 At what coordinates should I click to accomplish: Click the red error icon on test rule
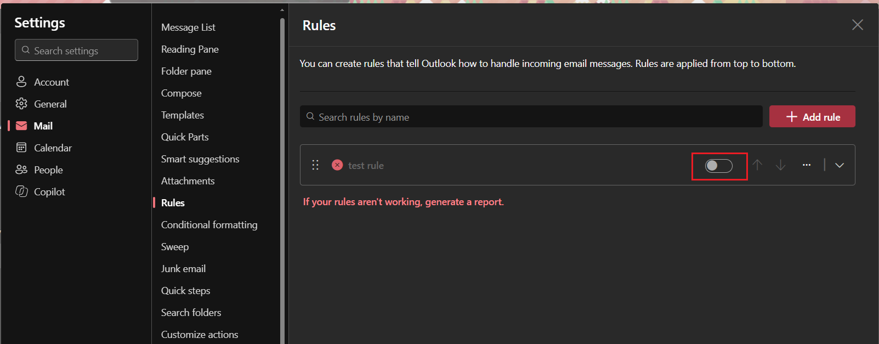click(337, 165)
